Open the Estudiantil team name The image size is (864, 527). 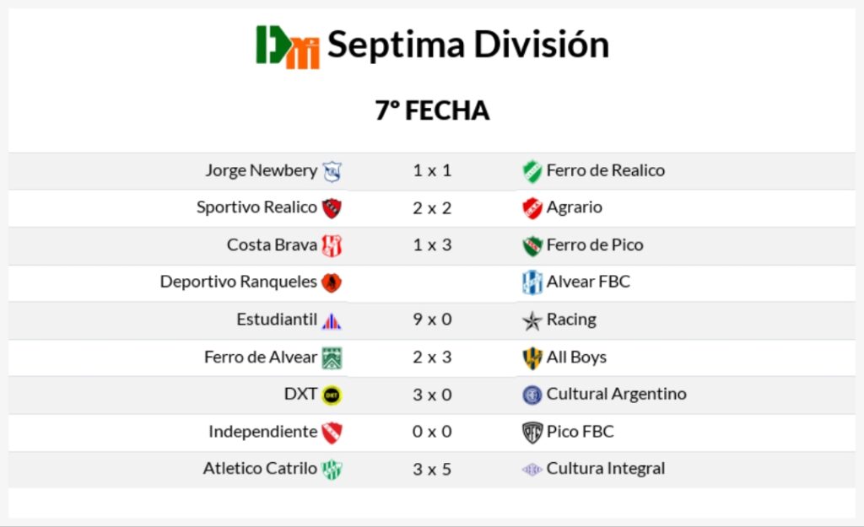point(277,320)
